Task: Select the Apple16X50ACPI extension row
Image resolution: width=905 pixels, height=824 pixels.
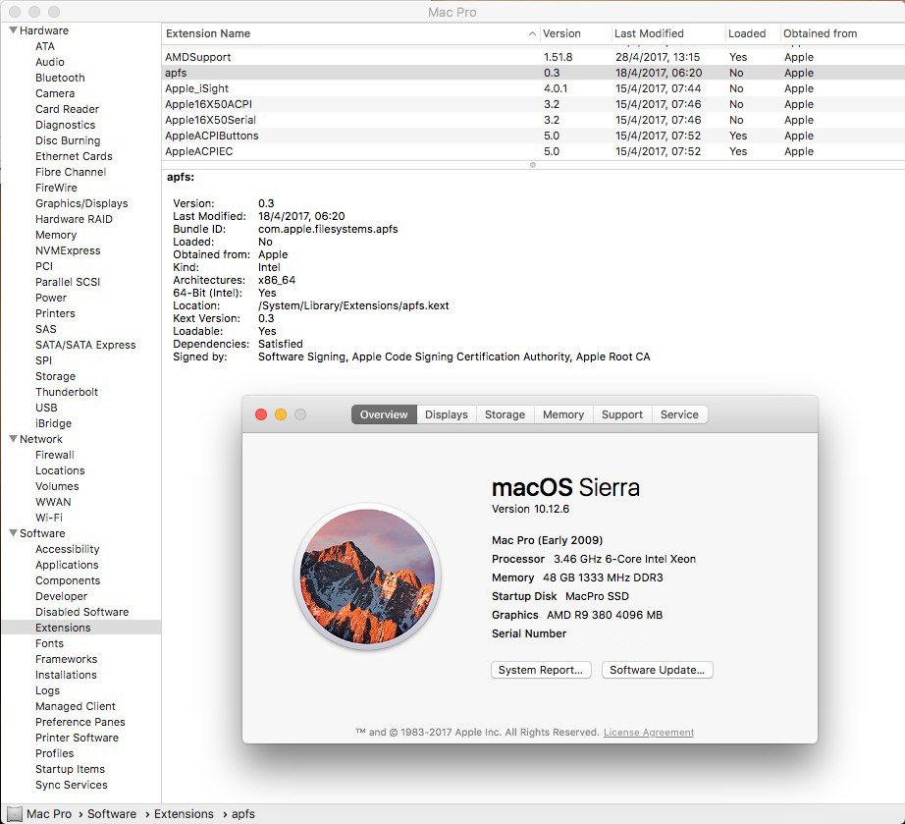Action: 533,104
